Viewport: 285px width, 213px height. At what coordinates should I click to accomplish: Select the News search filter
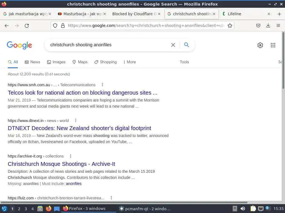tap(32, 62)
